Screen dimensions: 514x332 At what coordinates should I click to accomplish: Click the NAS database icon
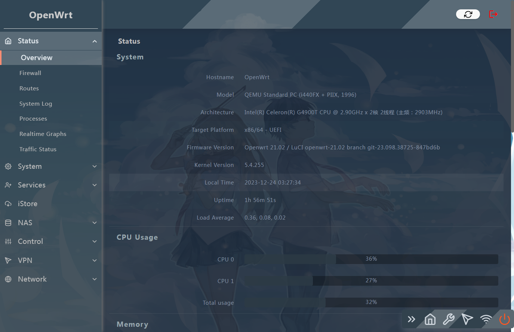pyautogui.click(x=8, y=223)
